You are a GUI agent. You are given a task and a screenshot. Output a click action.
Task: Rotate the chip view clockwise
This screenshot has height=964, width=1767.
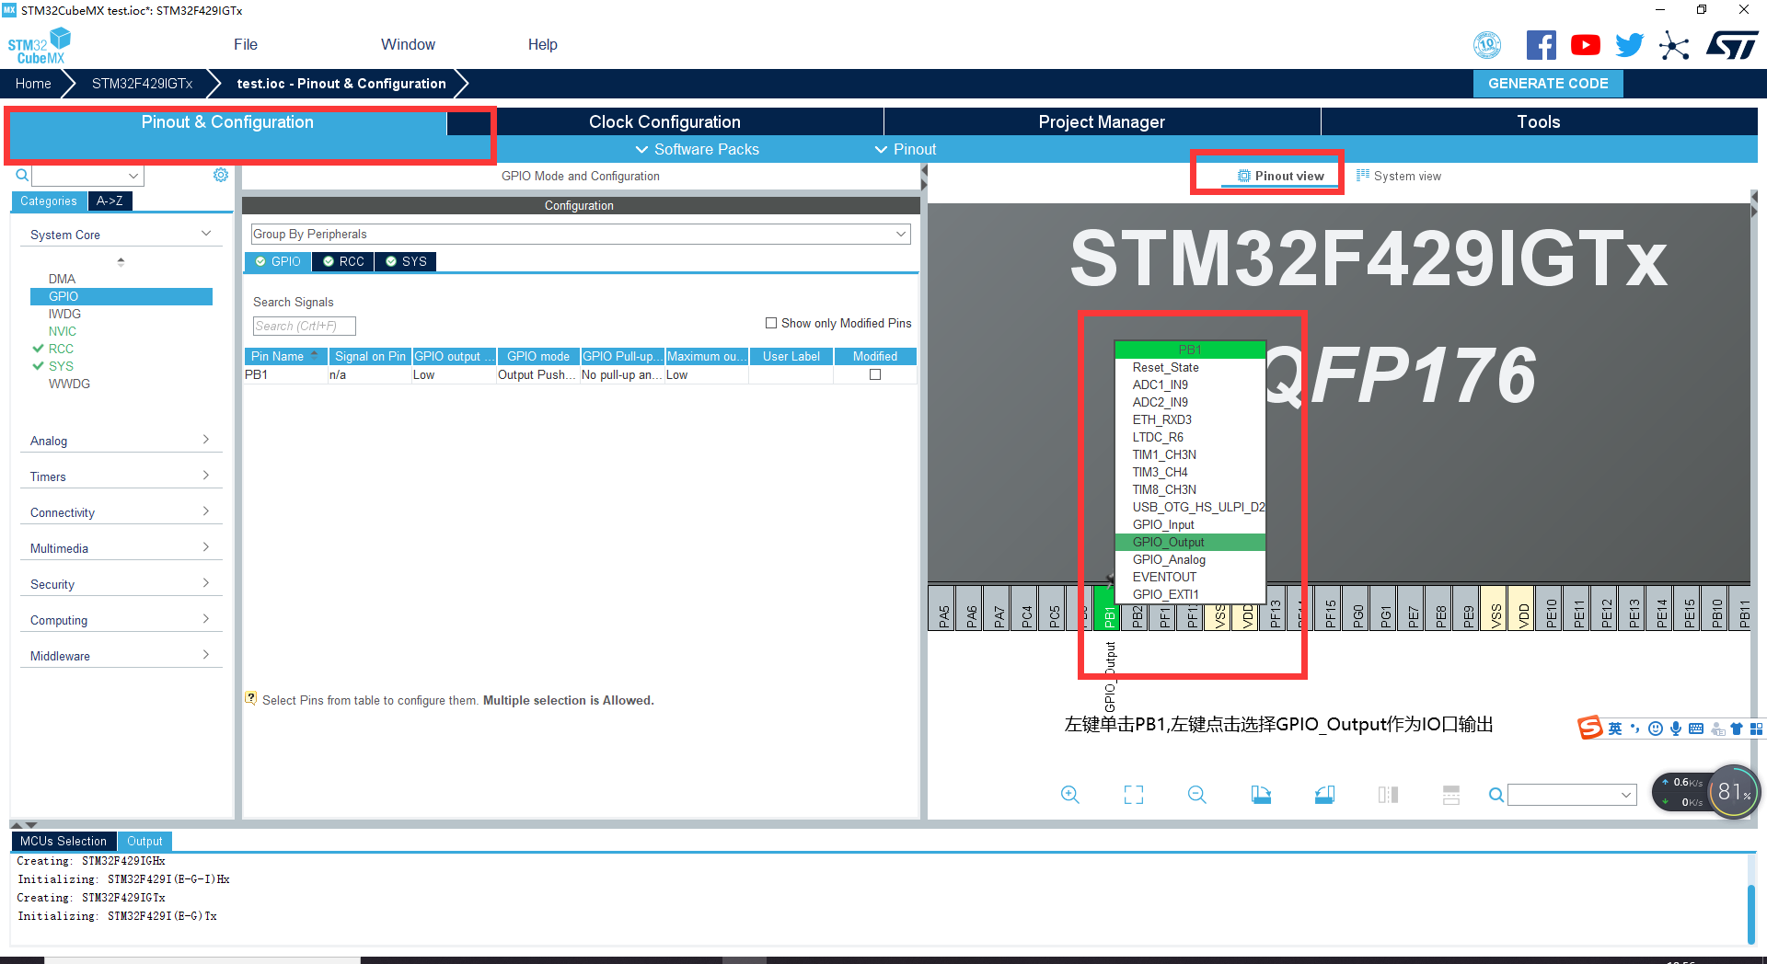(1261, 794)
